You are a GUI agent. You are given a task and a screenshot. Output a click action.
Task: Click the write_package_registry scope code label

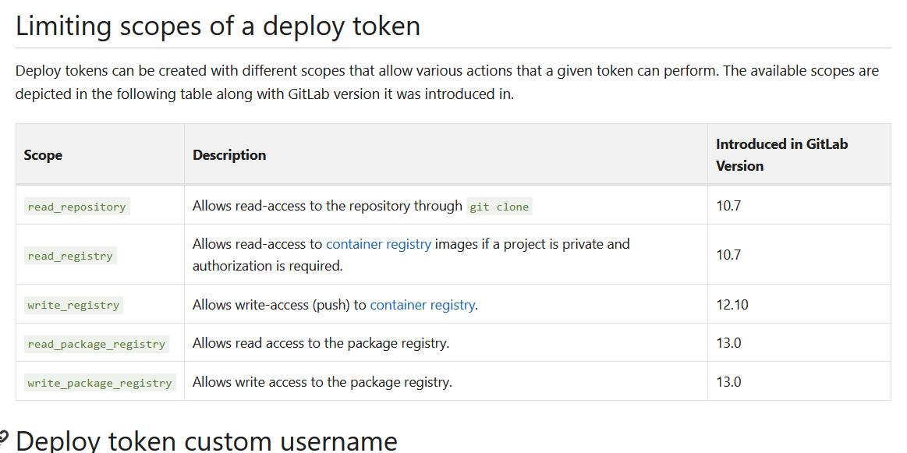pos(100,382)
